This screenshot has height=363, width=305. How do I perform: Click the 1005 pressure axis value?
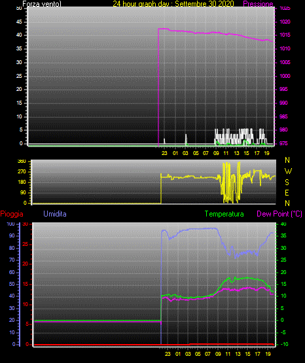click(285, 62)
